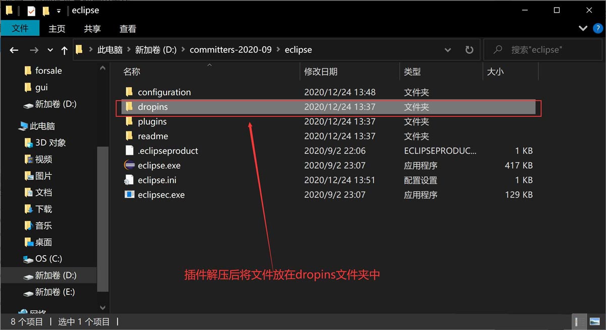Screen dimensions: 606x330
Task: Click committers-2020-09 breadcrumb
Action: pos(231,50)
